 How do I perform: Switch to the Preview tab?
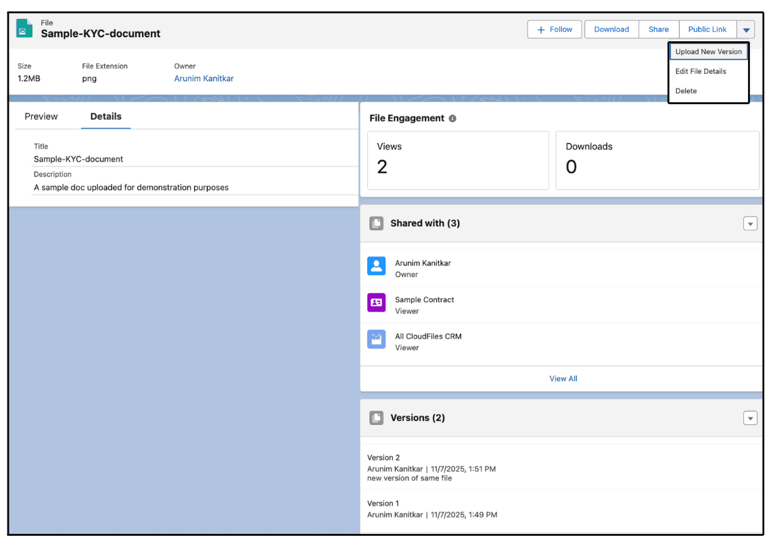(x=41, y=116)
